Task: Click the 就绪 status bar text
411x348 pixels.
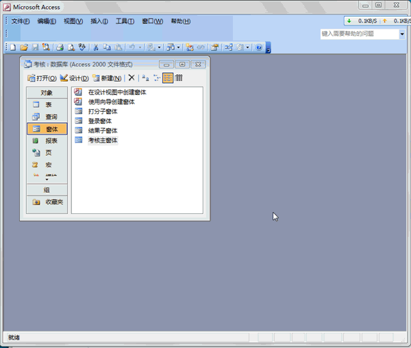Action: click(x=14, y=337)
